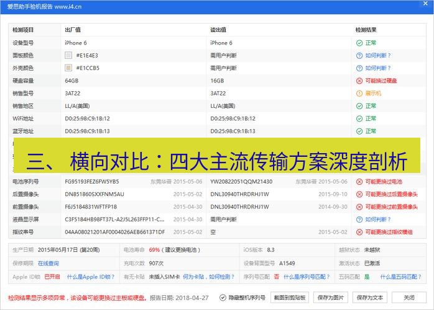Screen dimensions: 434x310
Task: Click read battery serial YW20822051QQM21430
Action: 241,182
